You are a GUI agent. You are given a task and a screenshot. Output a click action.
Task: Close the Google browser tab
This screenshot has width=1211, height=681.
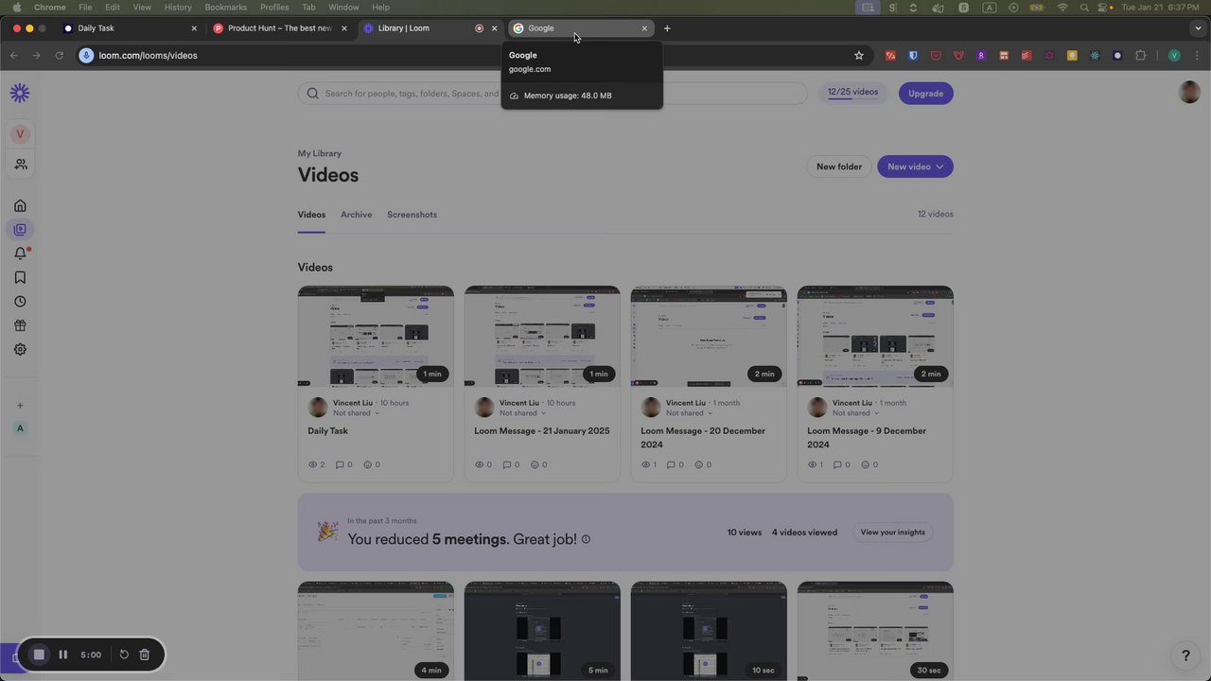pyautogui.click(x=644, y=28)
